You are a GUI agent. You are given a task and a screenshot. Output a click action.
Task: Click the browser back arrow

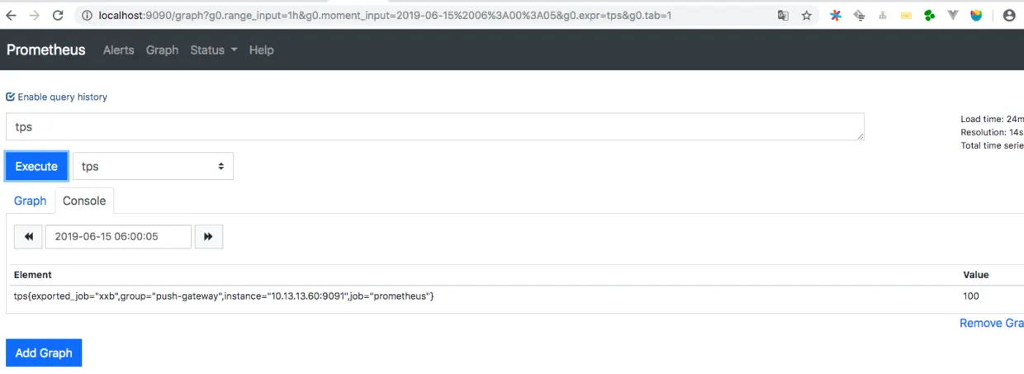pyautogui.click(x=12, y=16)
